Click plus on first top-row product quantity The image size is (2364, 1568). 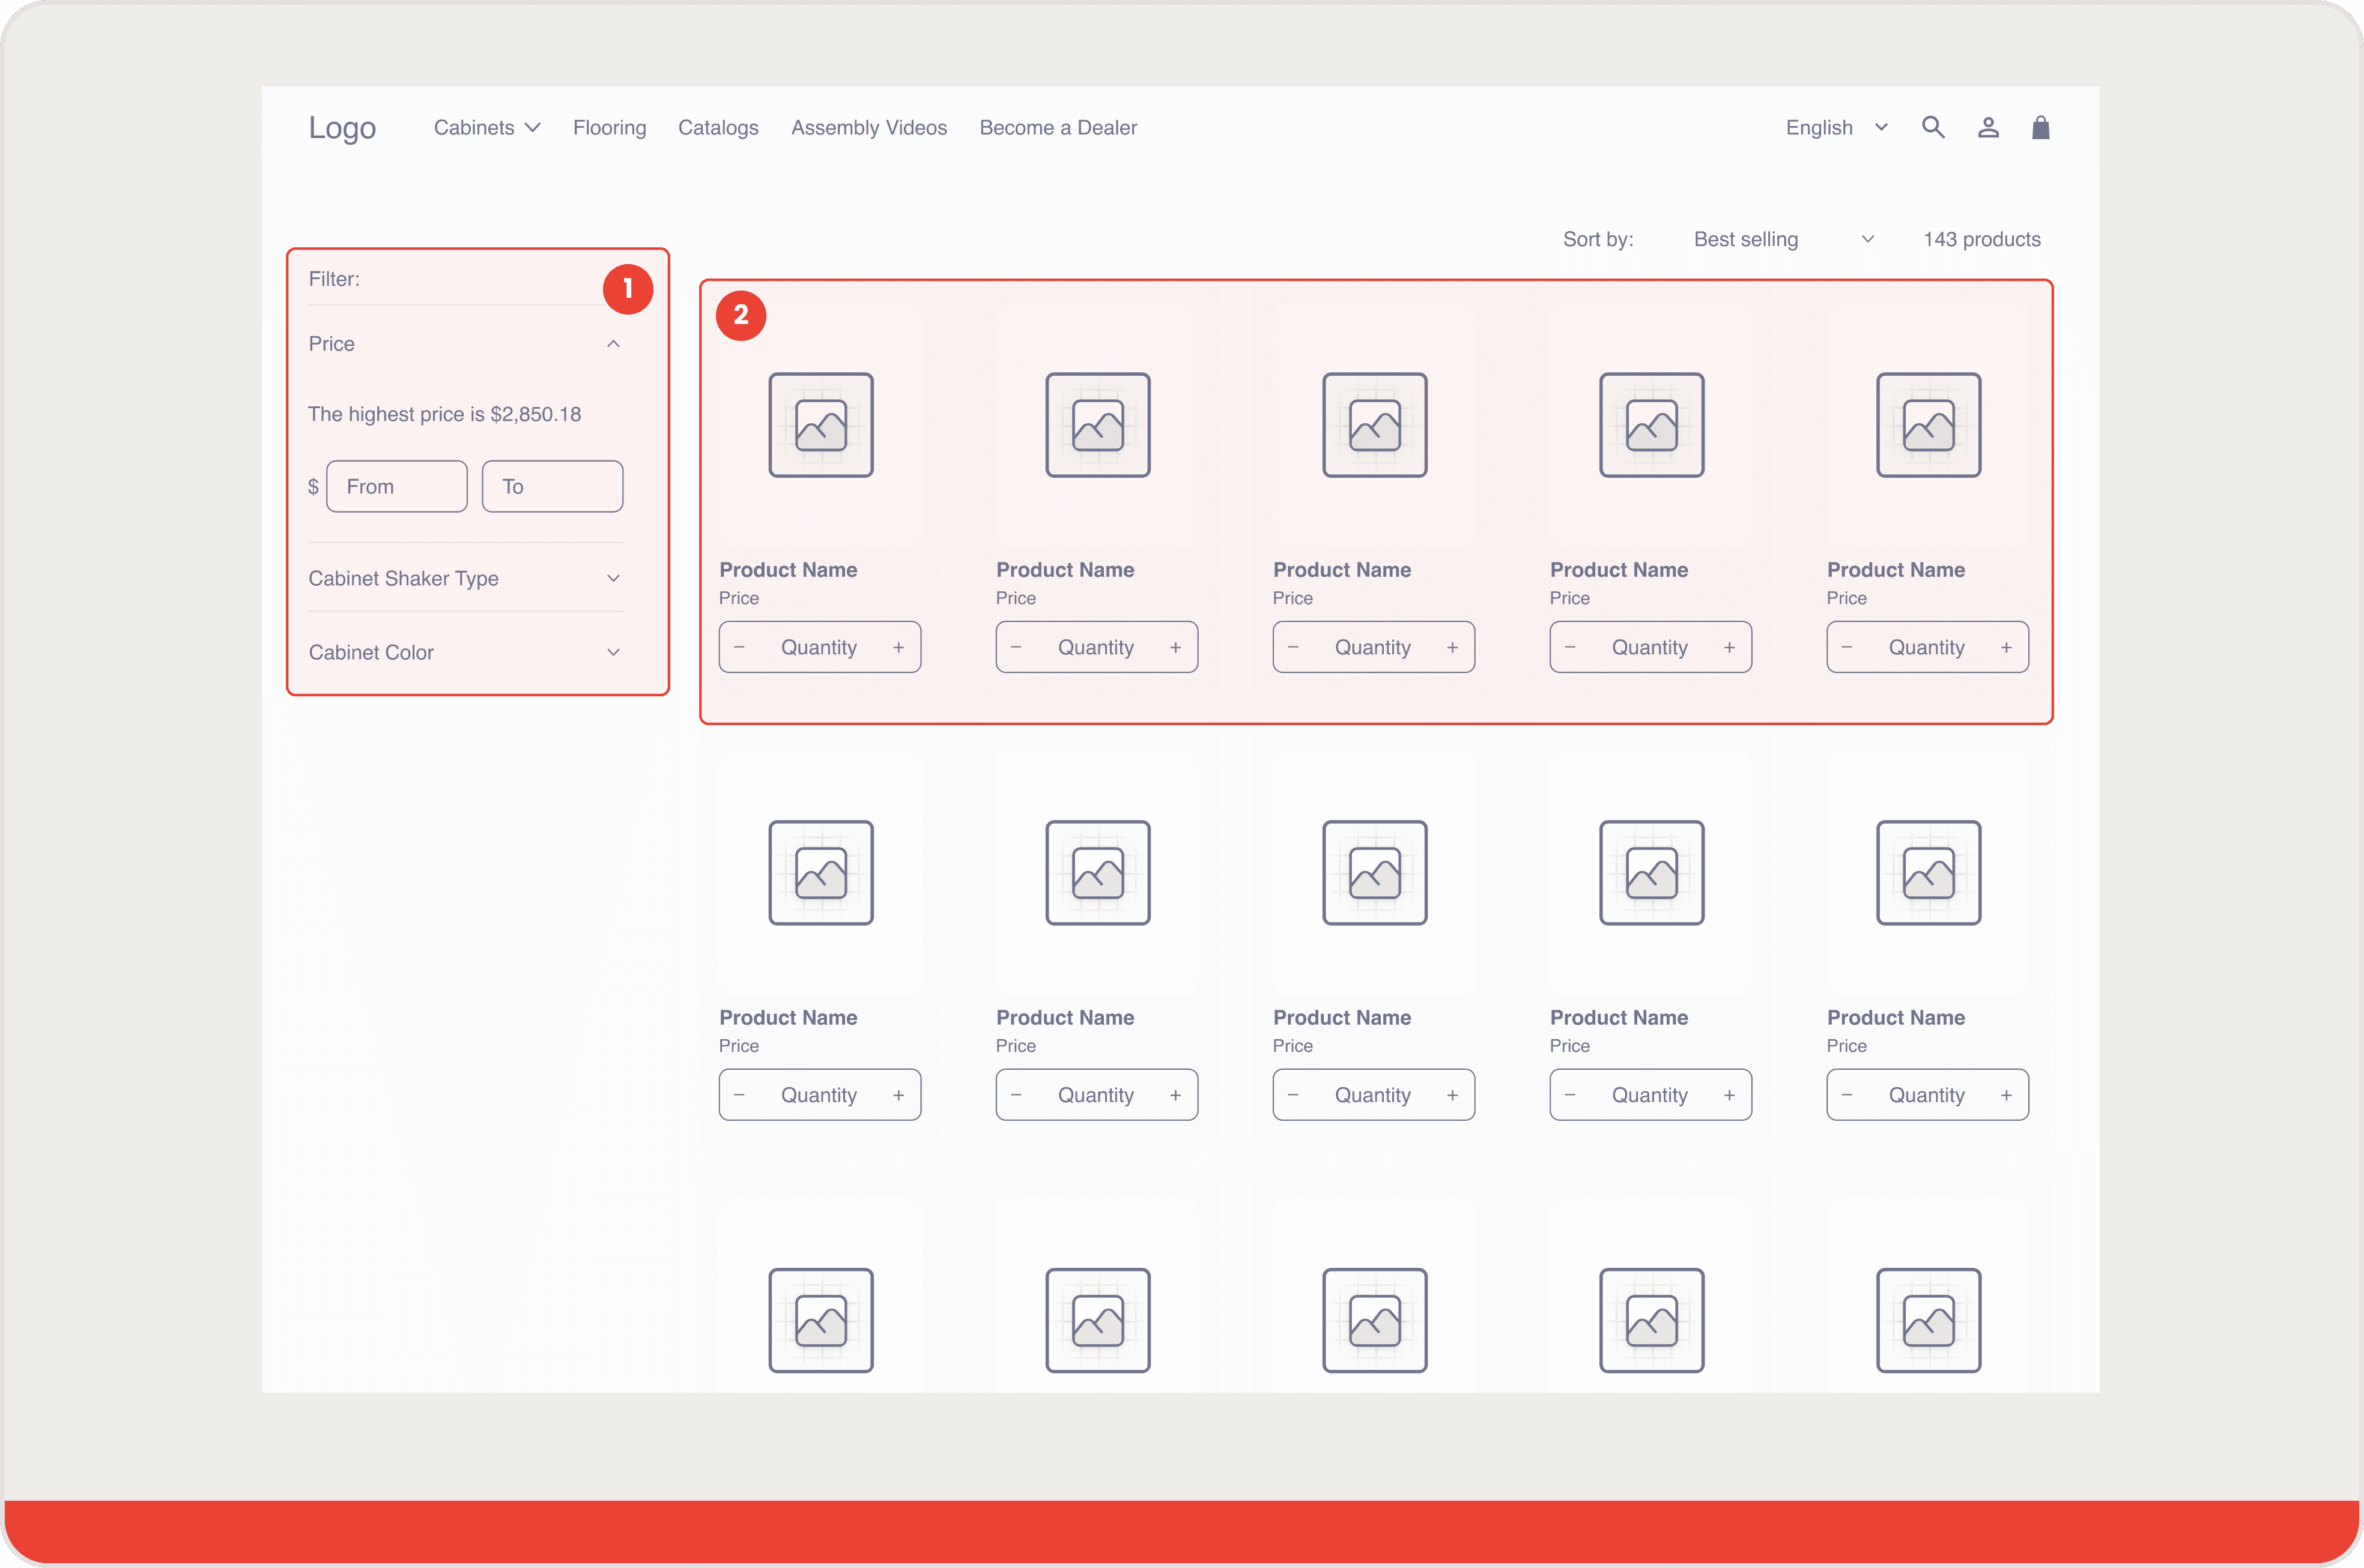click(899, 647)
